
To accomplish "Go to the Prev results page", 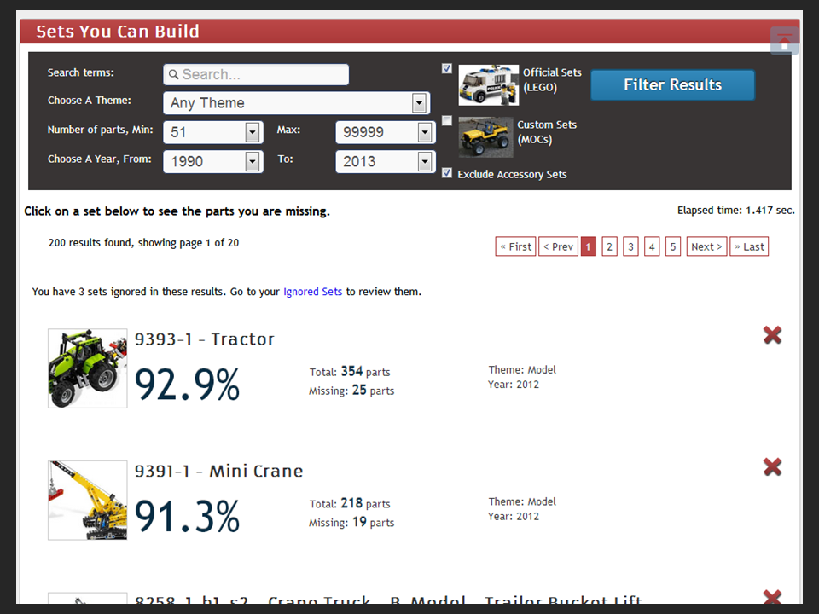I will (x=558, y=246).
